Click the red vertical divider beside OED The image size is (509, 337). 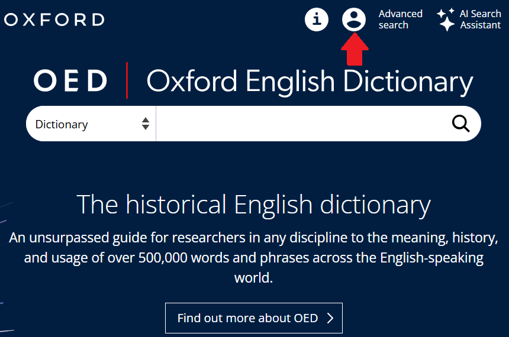coord(127,80)
